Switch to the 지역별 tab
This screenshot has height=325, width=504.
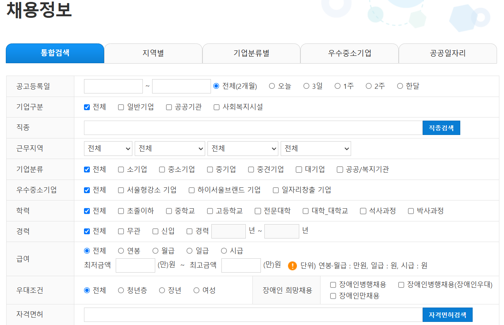tap(153, 53)
